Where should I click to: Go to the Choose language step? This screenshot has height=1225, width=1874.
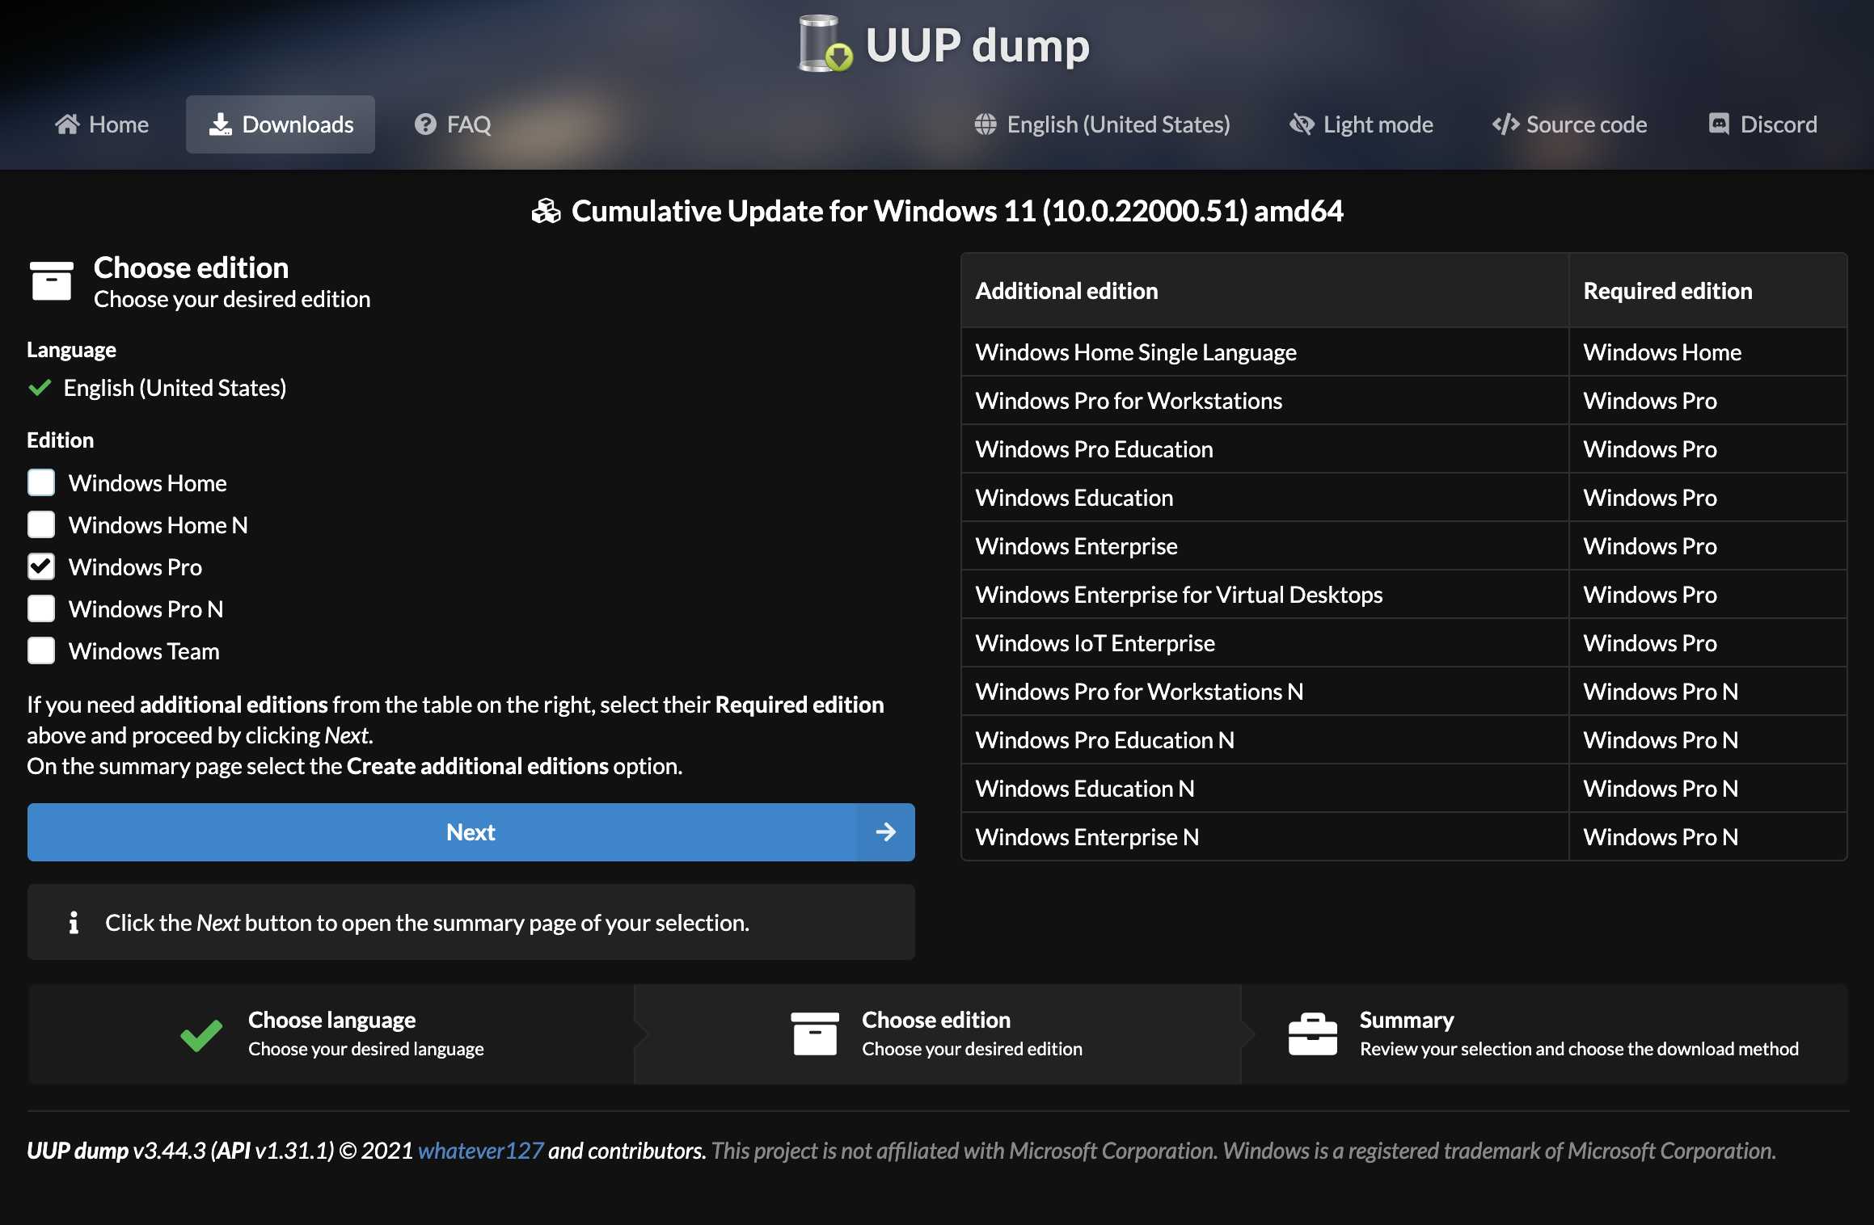(x=331, y=1034)
